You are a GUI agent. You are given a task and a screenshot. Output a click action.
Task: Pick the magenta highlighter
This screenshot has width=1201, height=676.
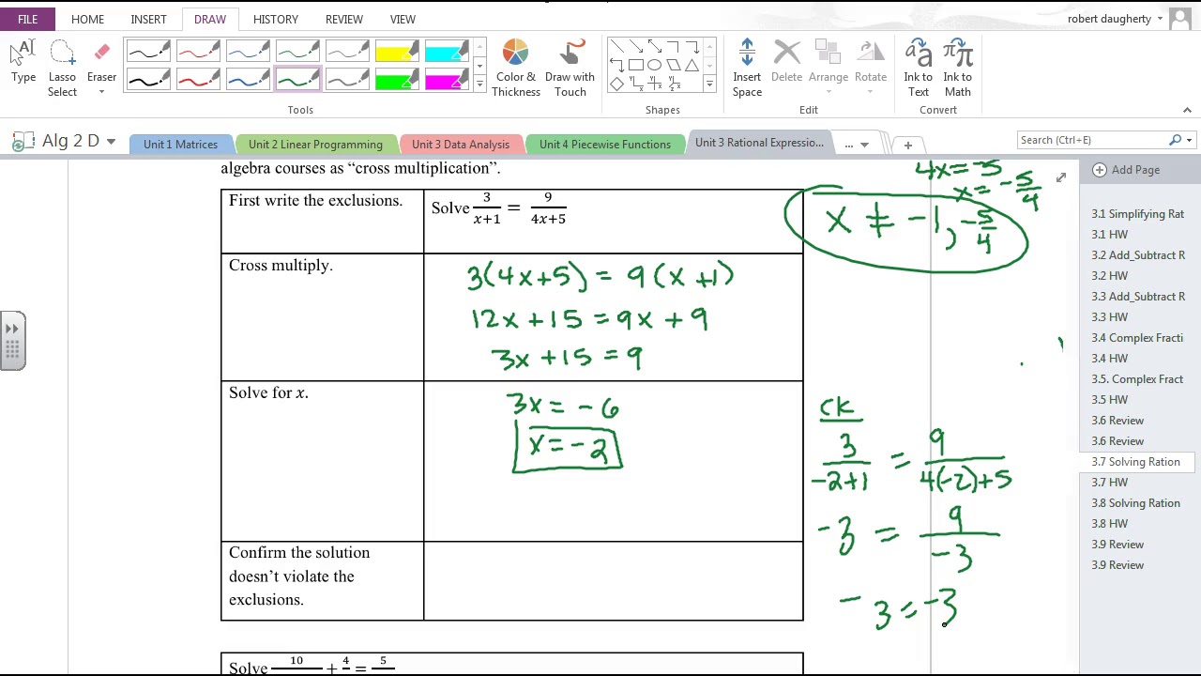(x=447, y=81)
